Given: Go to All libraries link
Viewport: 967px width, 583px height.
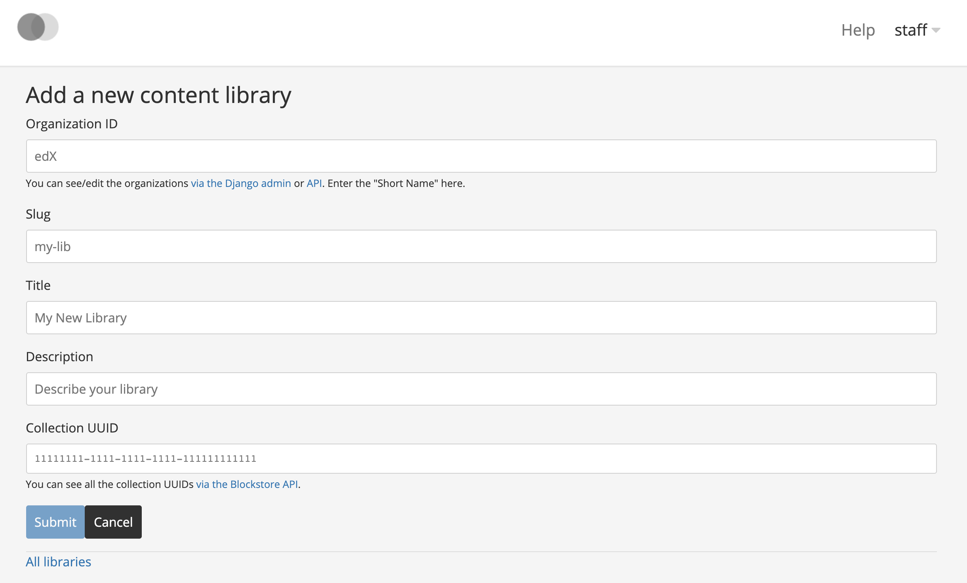Looking at the screenshot, I should [58, 562].
